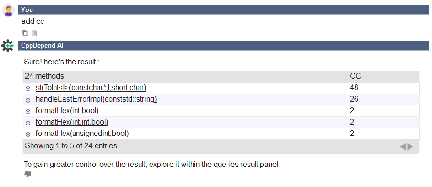Open strToInt<I> method link
The height and width of the screenshot is (187, 432).
[x=91, y=88]
